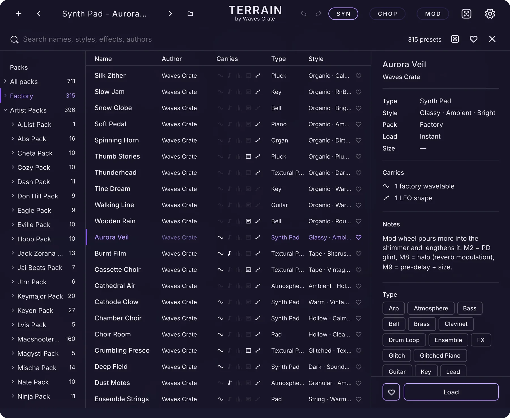Click the notes icon in Wooden Rain row
This screenshot has width=510, height=418.
248,221
